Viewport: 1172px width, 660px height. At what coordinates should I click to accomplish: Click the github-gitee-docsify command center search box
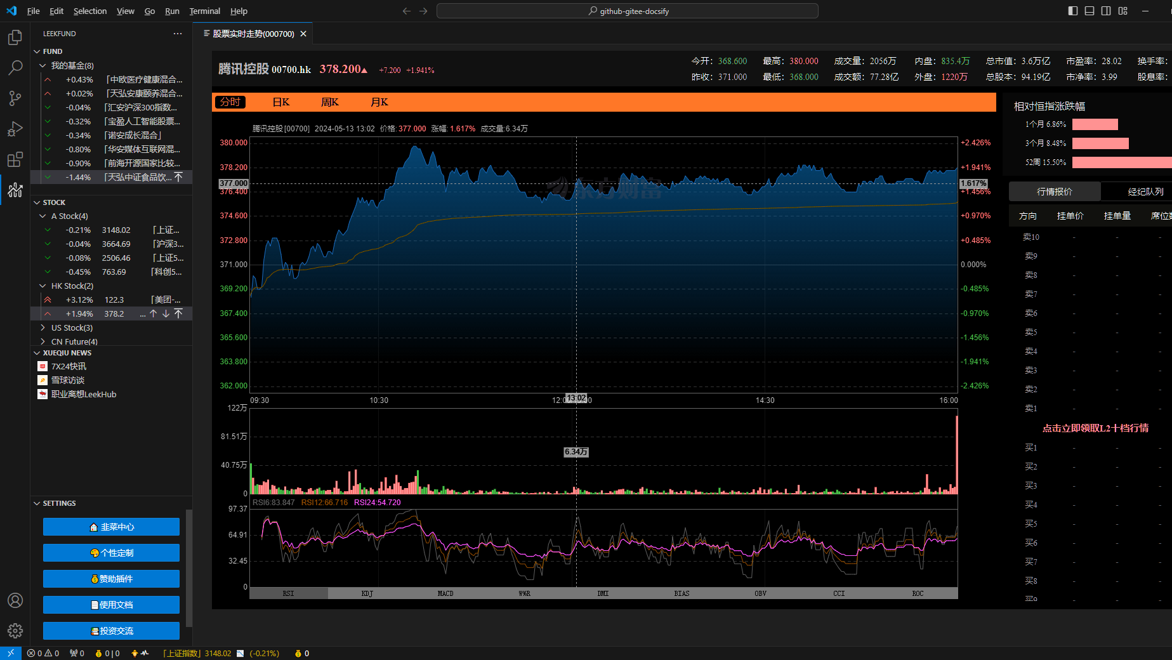(x=627, y=11)
